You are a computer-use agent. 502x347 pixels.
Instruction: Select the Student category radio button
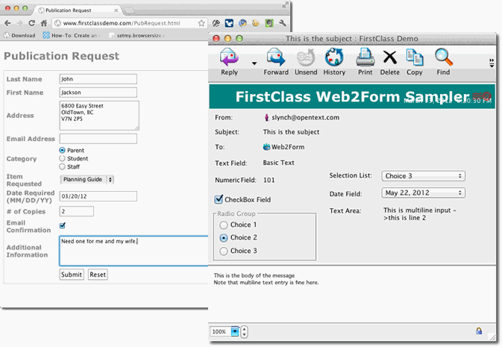tap(63, 158)
